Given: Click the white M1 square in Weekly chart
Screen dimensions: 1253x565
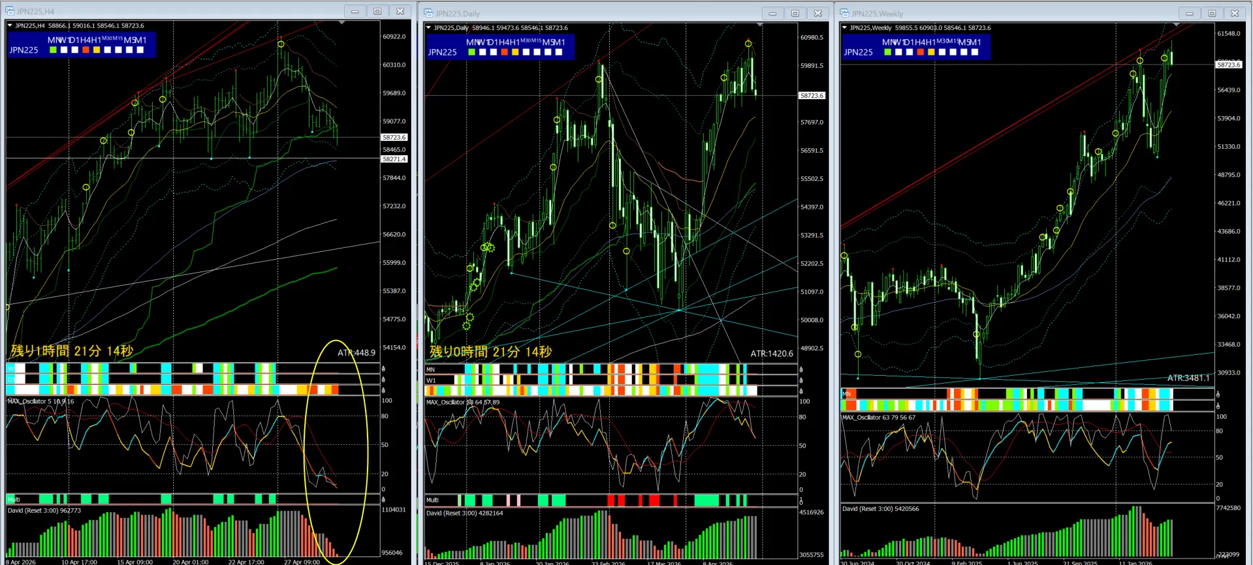Looking at the screenshot, I should (x=975, y=52).
